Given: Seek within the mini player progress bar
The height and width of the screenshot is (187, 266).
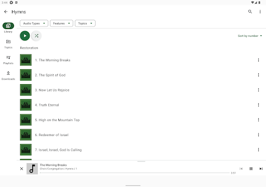Looking at the screenshot, I should click(x=135, y=172).
